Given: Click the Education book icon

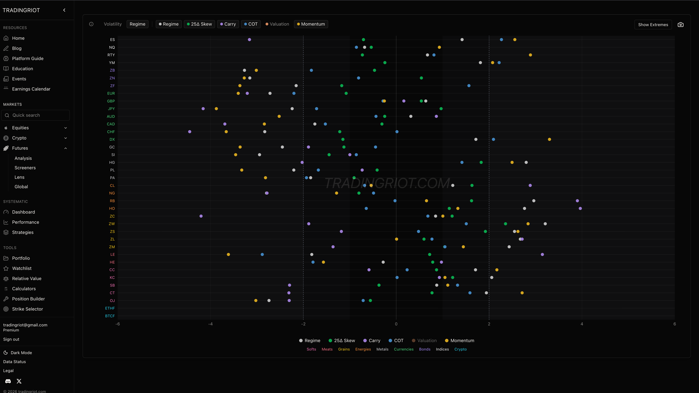Looking at the screenshot, I should (6, 68).
